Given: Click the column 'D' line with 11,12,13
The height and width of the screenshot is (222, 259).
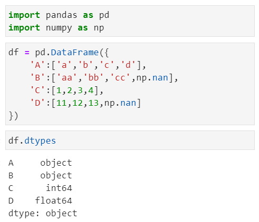Looking at the screenshot, I should (x=85, y=103).
